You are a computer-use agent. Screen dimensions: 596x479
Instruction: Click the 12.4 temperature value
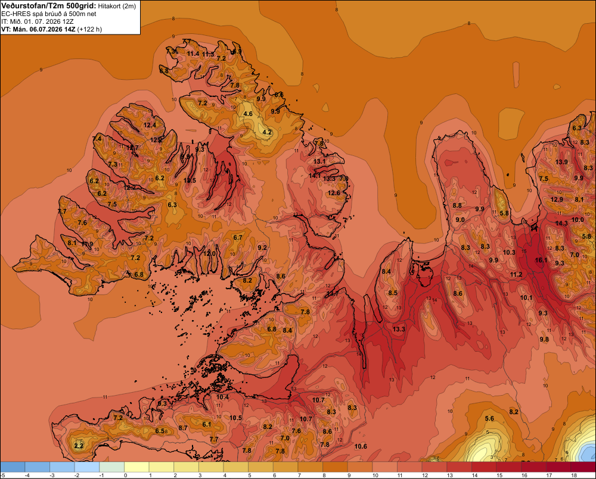click(150, 125)
